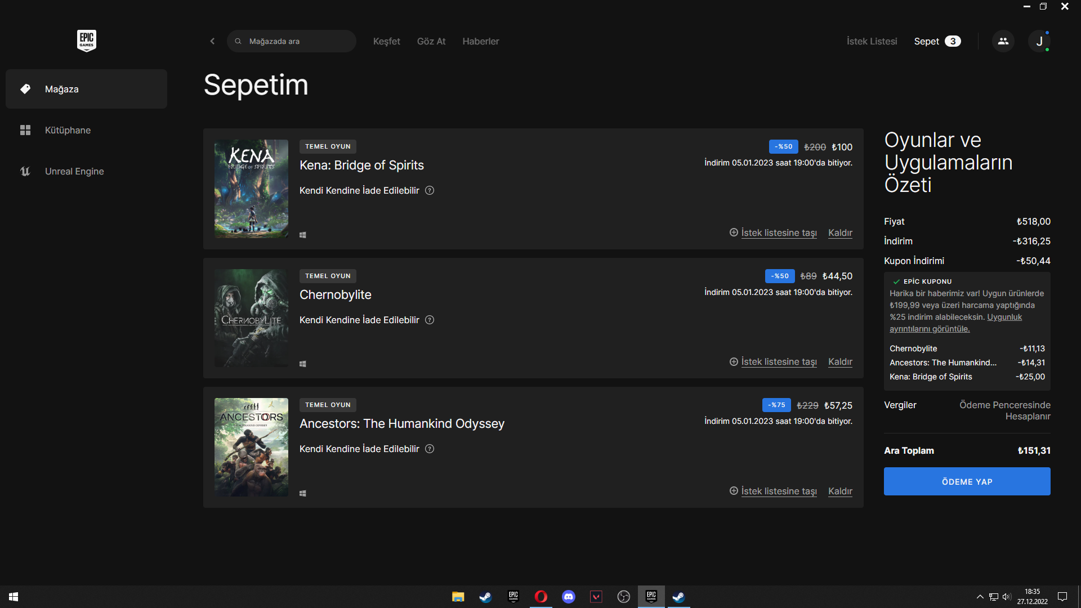Click the Unreal Engine icon

[x=25, y=171]
